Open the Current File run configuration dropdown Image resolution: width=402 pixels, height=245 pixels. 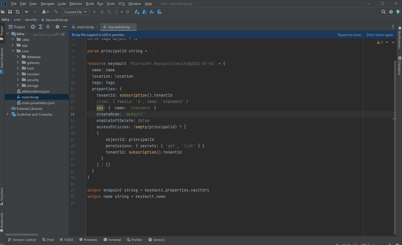pos(76,12)
